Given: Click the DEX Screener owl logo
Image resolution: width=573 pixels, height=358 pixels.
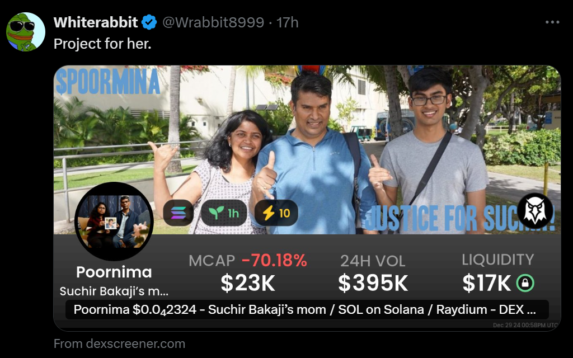Looking at the screenshot, I should [535, 211].
